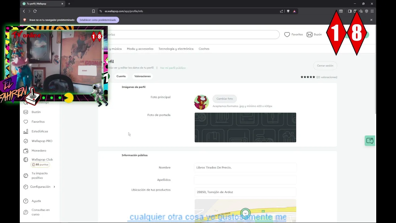Open Monedero wallet icon
This screenshot has width=396, height=223.
[x=26, y=151]
